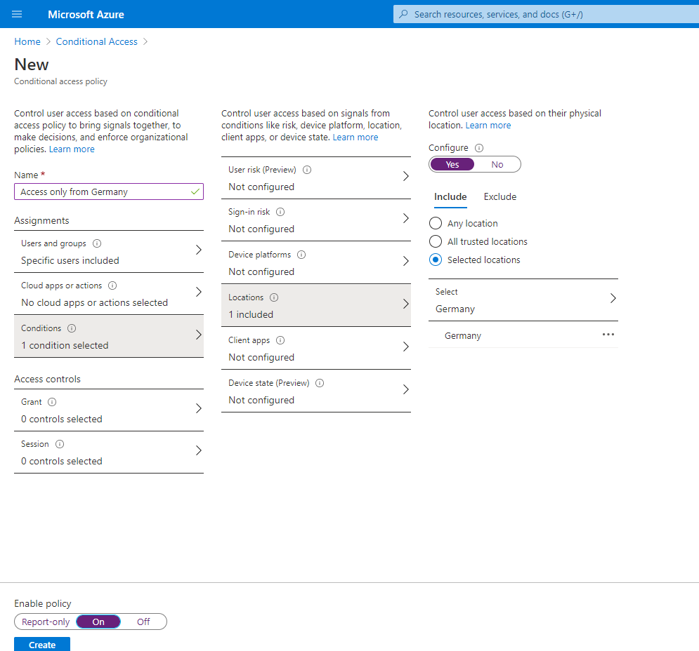
Task: Click the info icon beside Sign-in risk
Action: point(280,212)
